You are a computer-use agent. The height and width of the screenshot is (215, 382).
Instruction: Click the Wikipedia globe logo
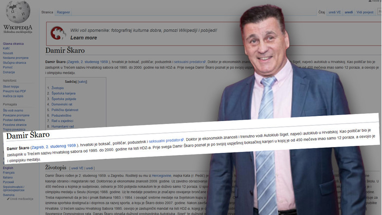[18, 11]
